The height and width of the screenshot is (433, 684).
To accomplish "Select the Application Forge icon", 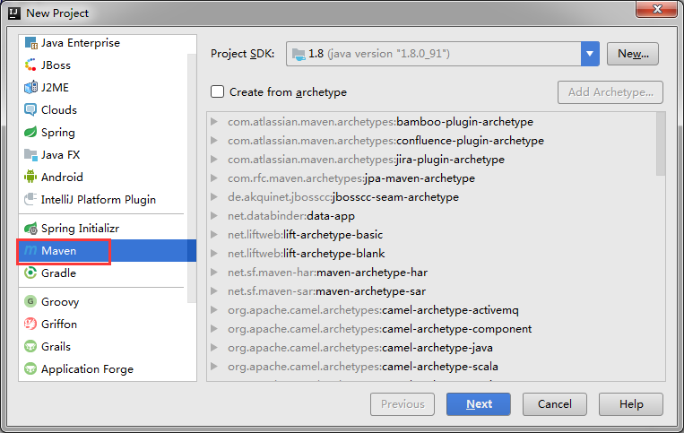I will (x=30, y=368).
